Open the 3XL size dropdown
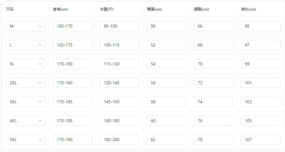Image resolution: width=285 pixels, height=152 pixels. pyautogui.click(x=26, y=102)
